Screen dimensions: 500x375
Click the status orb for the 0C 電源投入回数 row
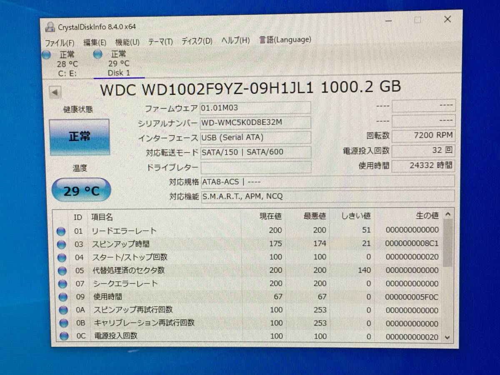pos(64,336)
